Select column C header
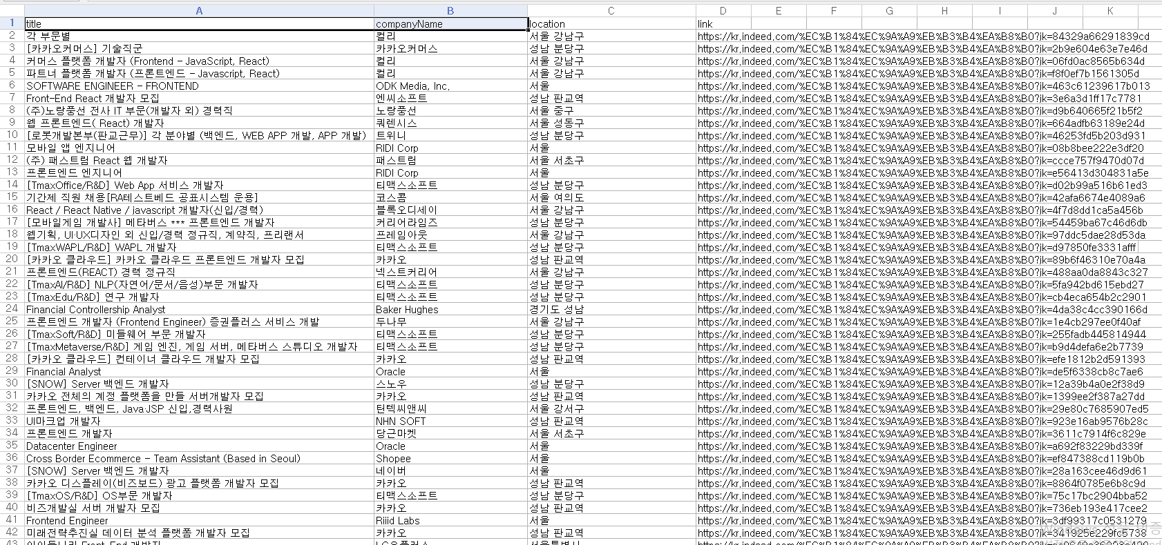Viewport: 1162px width, 545px height. coord(611,10)
